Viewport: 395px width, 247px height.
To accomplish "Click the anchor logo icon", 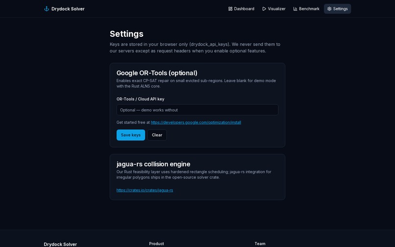I will pyautogui.click(x=47, y=9).
